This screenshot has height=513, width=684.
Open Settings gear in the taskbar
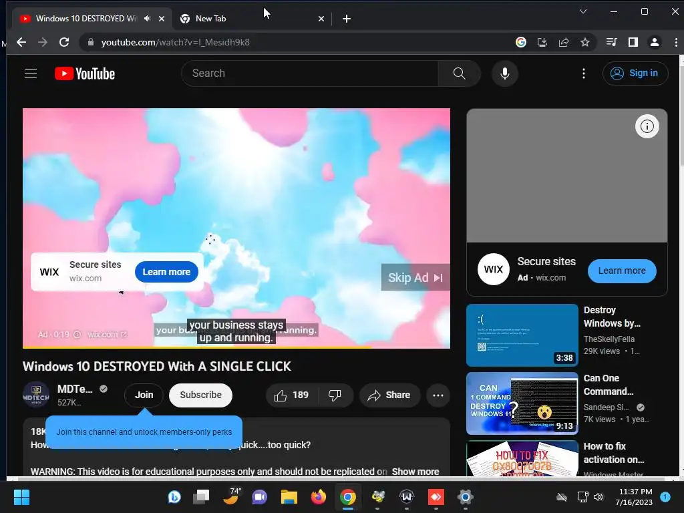[465, 497]
